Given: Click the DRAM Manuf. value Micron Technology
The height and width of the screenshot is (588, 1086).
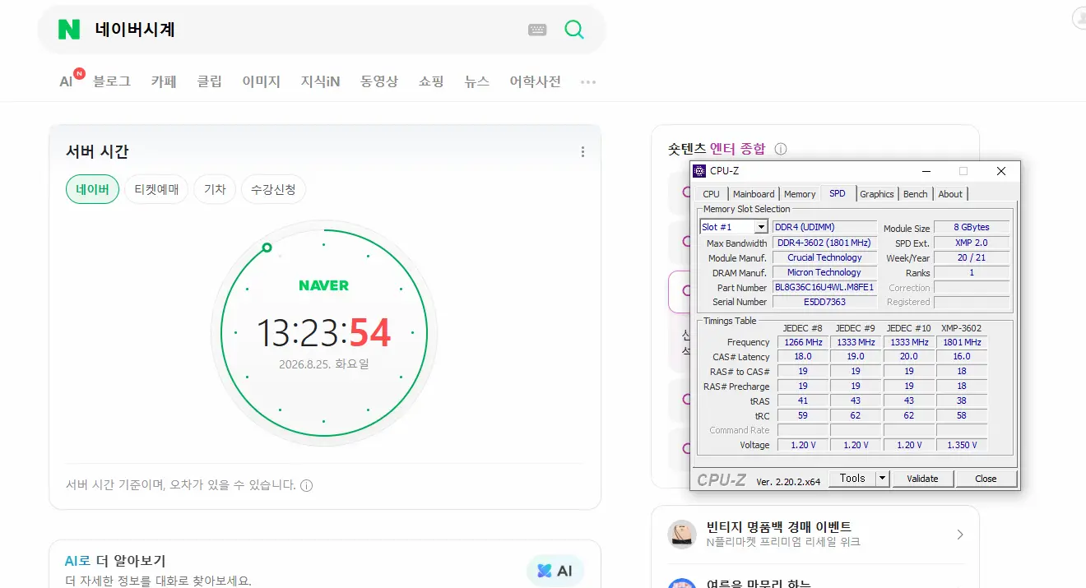Looking at the screenshot, I should tap(824, 272).
